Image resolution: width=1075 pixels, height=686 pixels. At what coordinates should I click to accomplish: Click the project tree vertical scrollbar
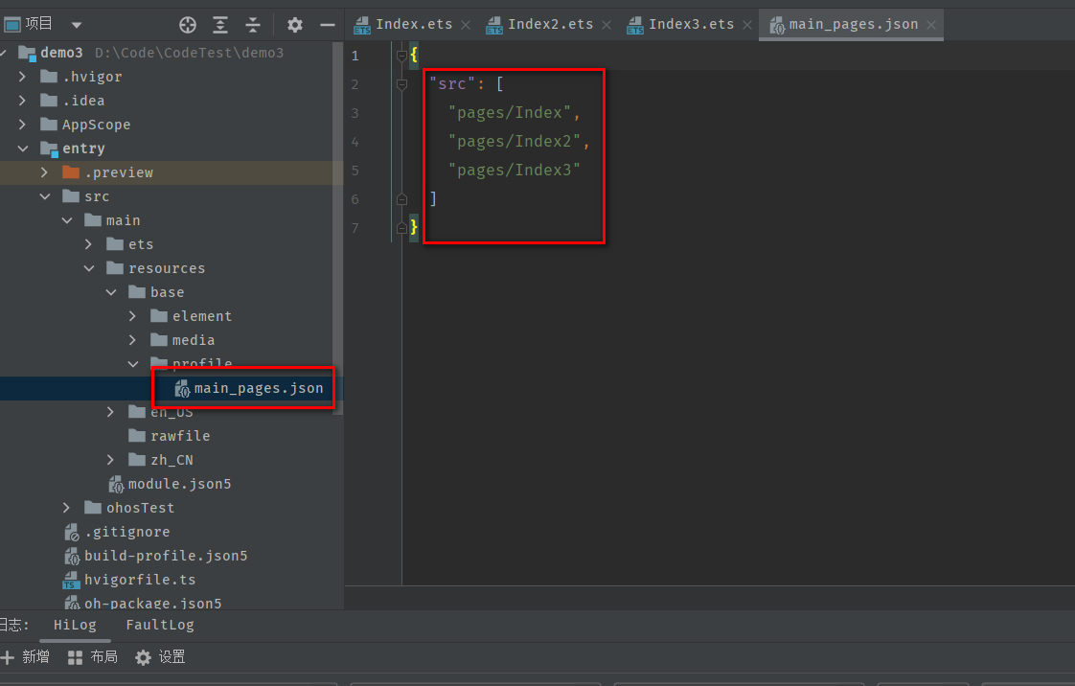point(337,226)
